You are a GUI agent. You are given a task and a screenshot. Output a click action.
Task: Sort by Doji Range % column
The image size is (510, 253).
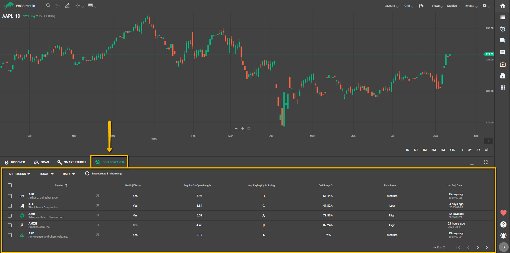tap(325, 186)
